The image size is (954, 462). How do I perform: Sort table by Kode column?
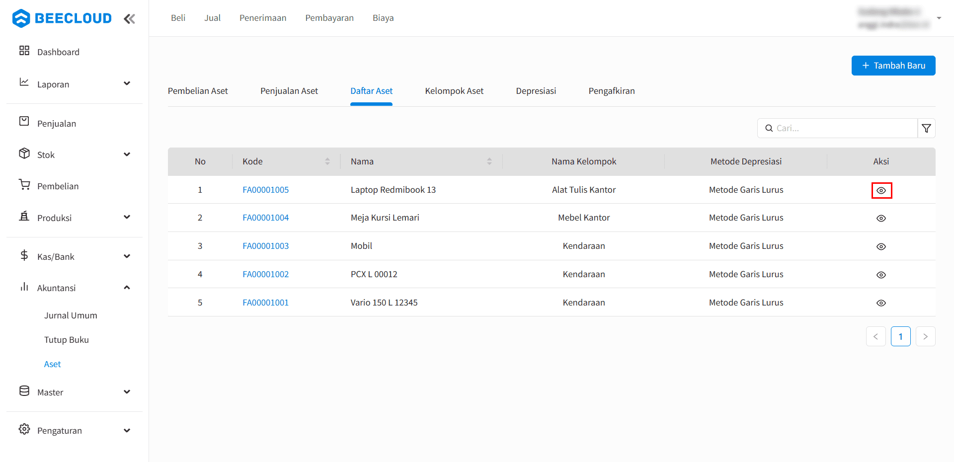pos(327,161)
